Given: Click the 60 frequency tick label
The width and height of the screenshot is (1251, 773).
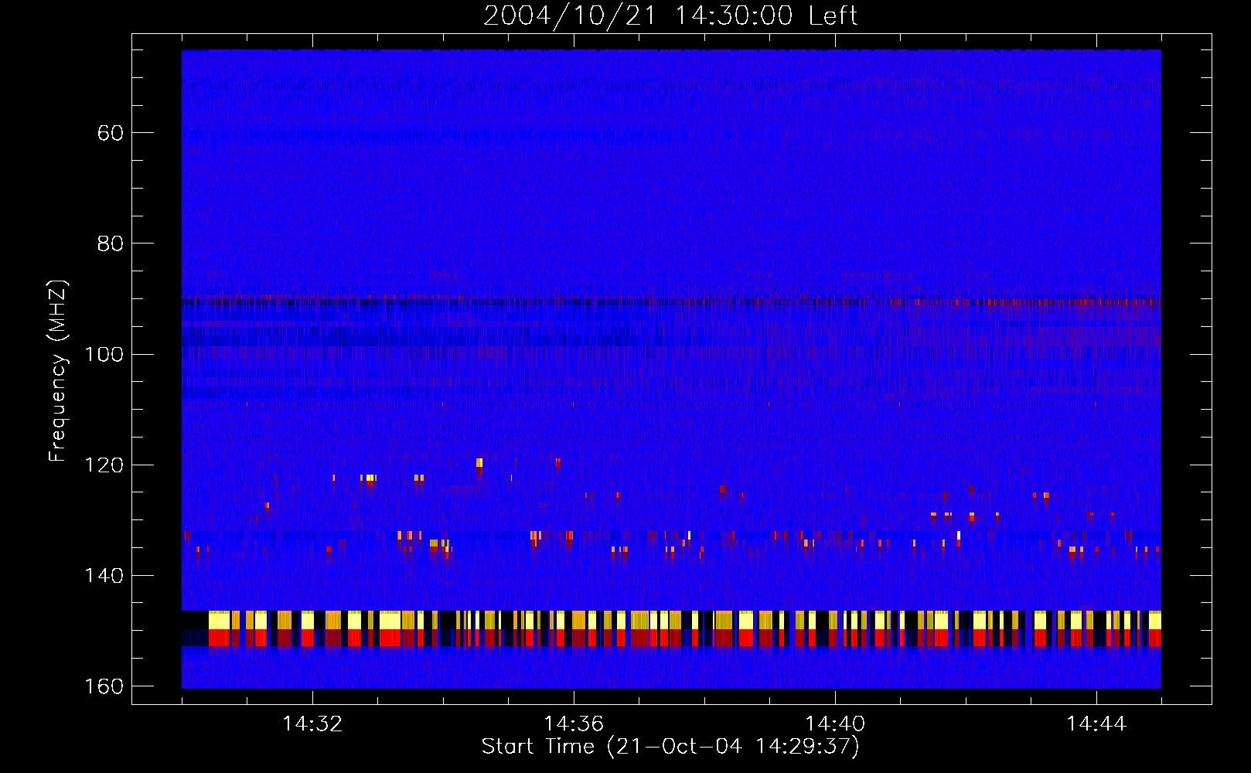Looking at the screenshot, I should 111,133.
